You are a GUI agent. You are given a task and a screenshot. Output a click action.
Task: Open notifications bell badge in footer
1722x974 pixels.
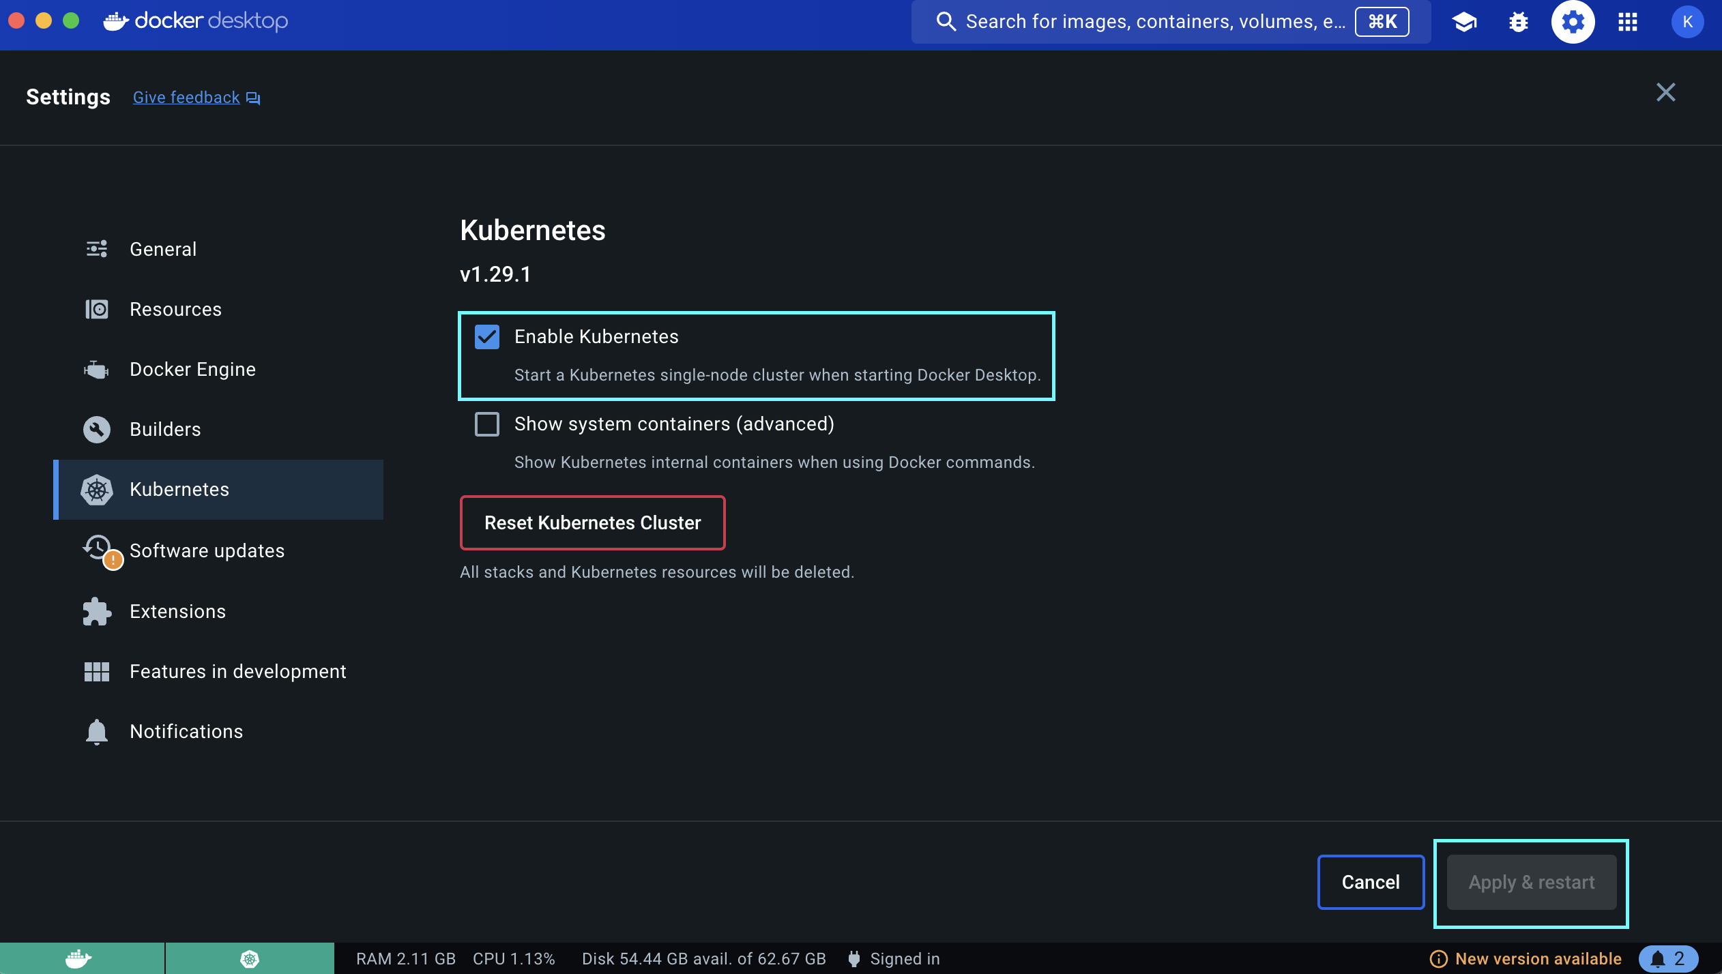pyautogui.click(x=1667, y=958)
